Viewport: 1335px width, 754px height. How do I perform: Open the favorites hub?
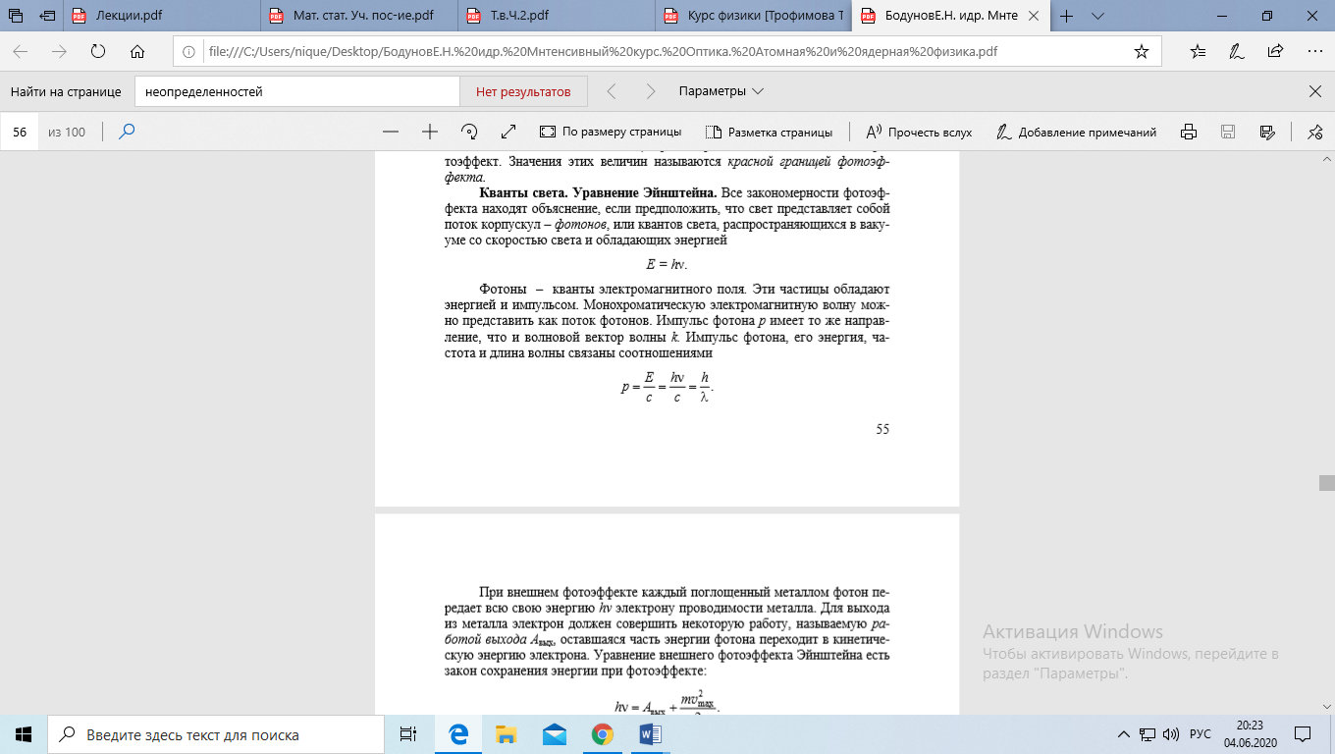[x=1198, y=52]
